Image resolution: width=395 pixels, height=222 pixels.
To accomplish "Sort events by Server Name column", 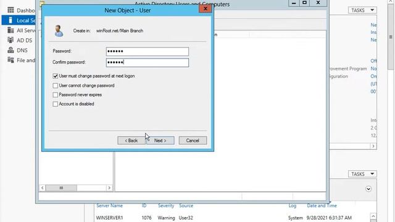I will pos(109,205).
